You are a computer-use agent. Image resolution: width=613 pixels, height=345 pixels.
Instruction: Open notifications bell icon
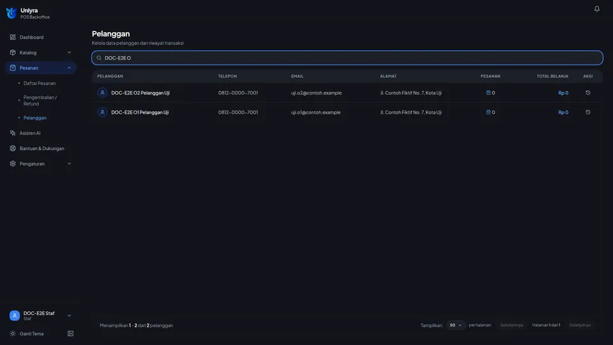596,8
